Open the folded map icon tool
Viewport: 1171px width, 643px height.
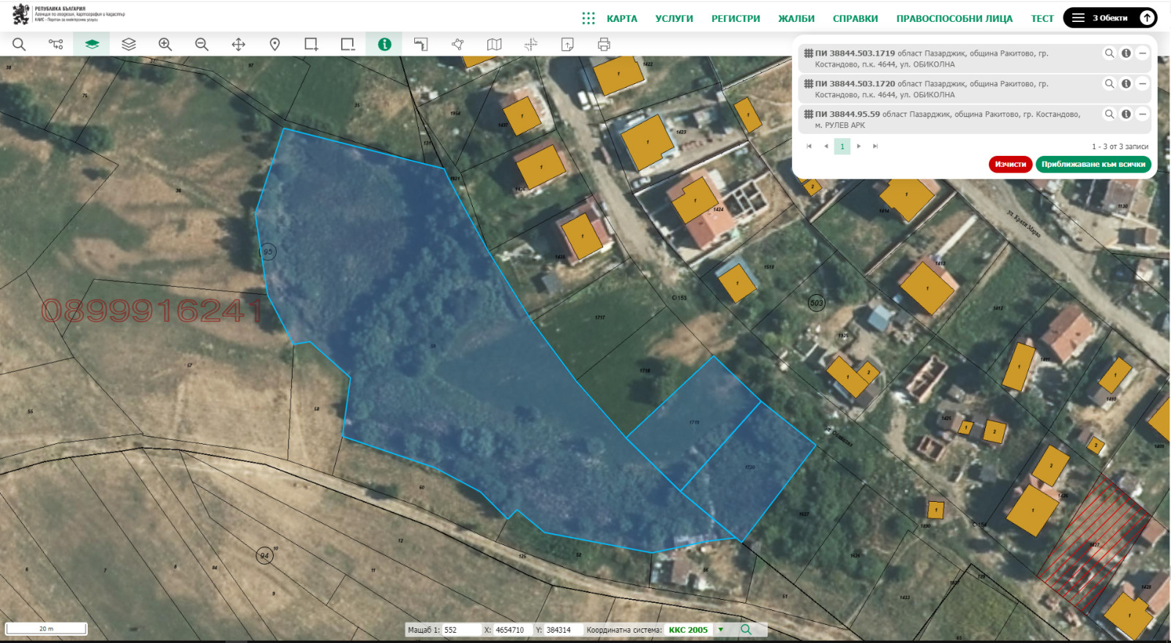pos(495,45)
